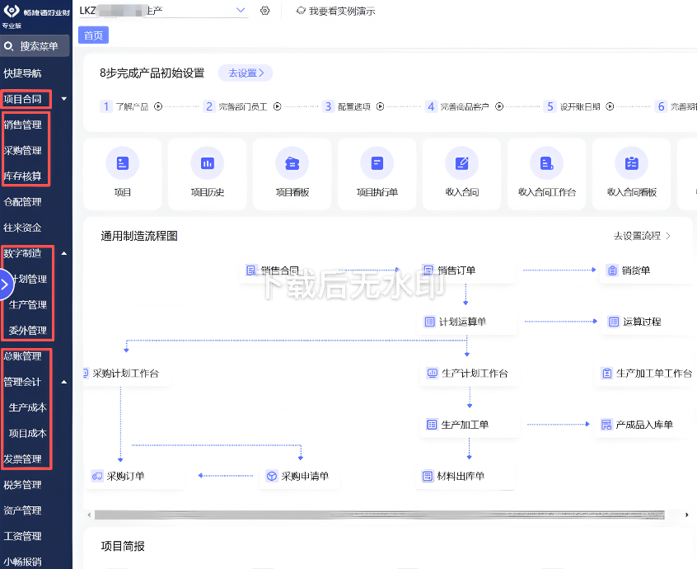This screenshot has height=569, width=697.
Task: Click the 项目执行单 tile icon
Action: [377, 163]
